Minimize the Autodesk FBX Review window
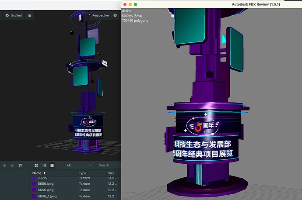Image resolution: width=302 pixels, height=200 pixels. click(x=130, y=4)
